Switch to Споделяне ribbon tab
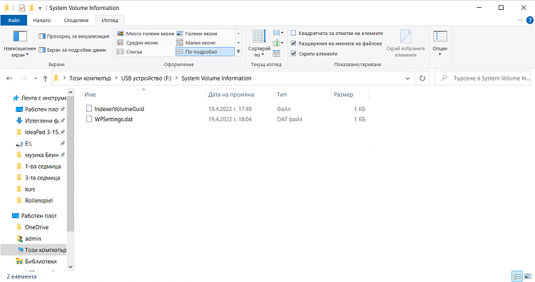This screenshot has width=535, height=282. pyautogui.click(x=76, y=20)
